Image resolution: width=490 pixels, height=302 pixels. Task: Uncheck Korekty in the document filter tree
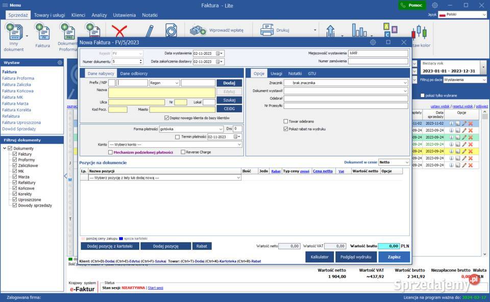click(x=15, y=194)
